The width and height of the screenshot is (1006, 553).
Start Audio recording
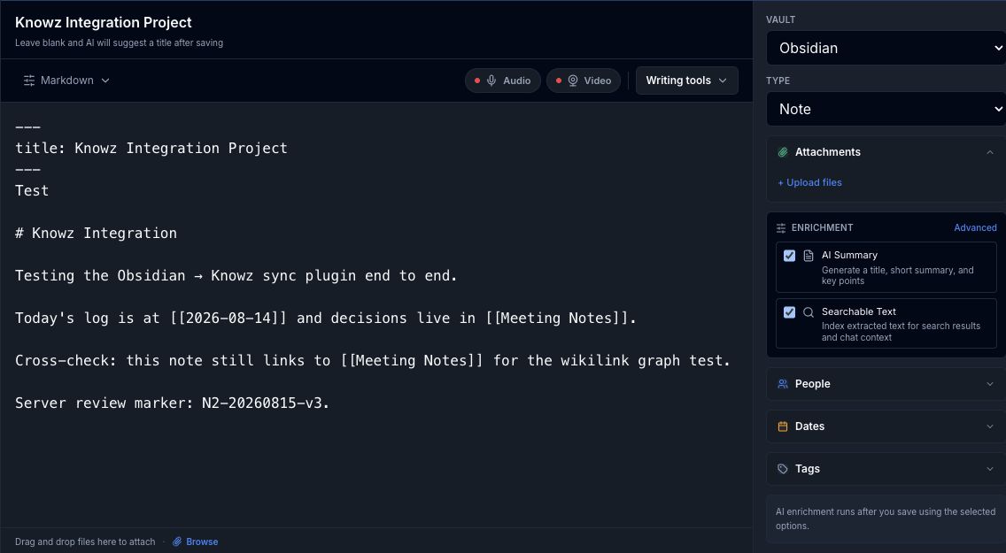coord(502,81)
